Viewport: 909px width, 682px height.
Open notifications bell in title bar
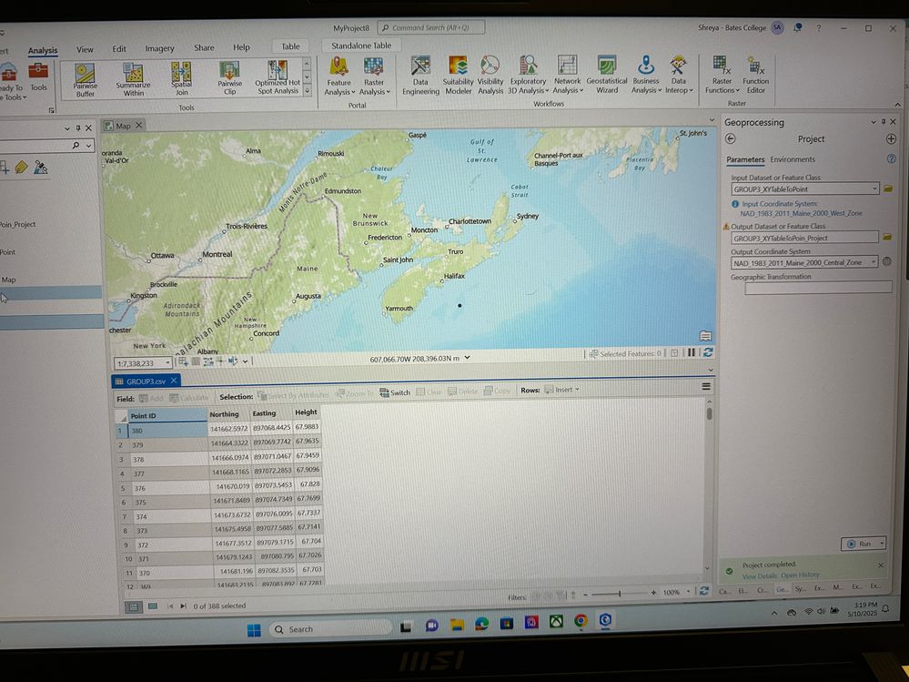pyautogui.click(x=798, y=27)
